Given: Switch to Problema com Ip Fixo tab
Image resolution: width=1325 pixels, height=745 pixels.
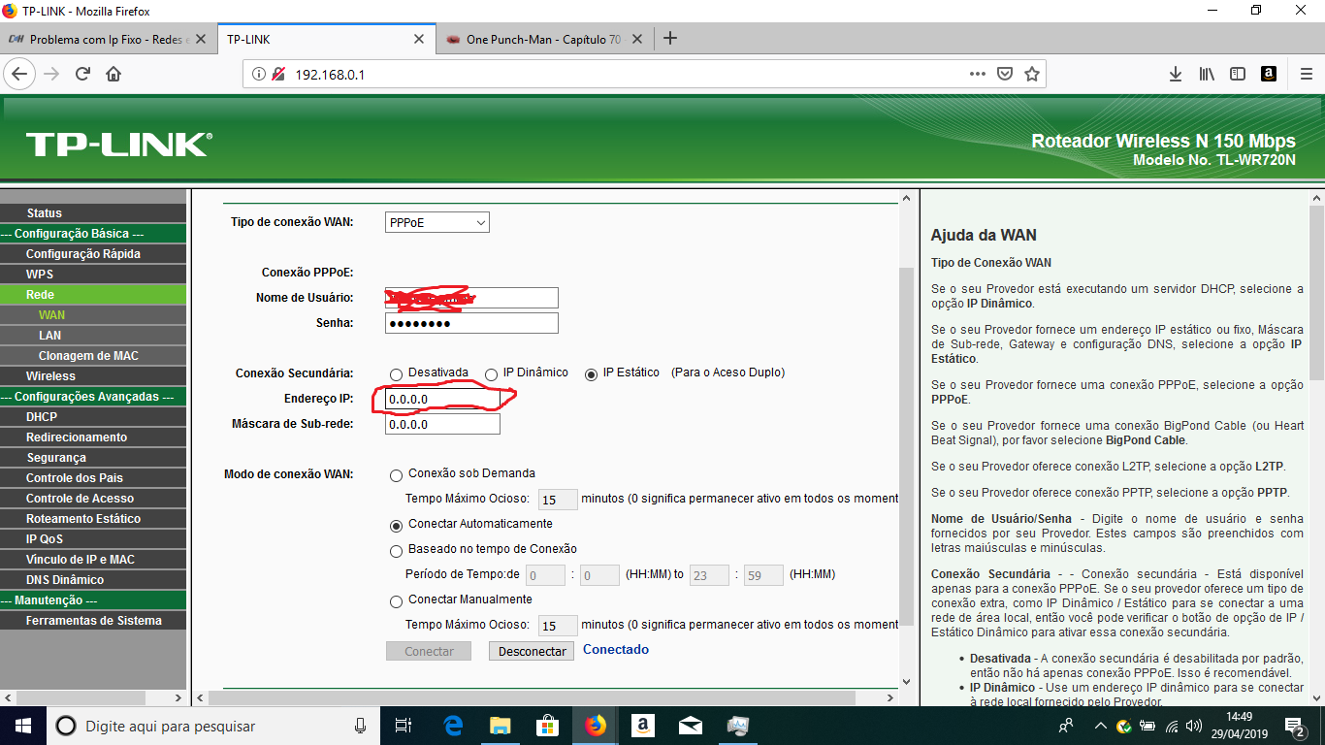Looking at the screenshot, I should [x=107, y=40].
